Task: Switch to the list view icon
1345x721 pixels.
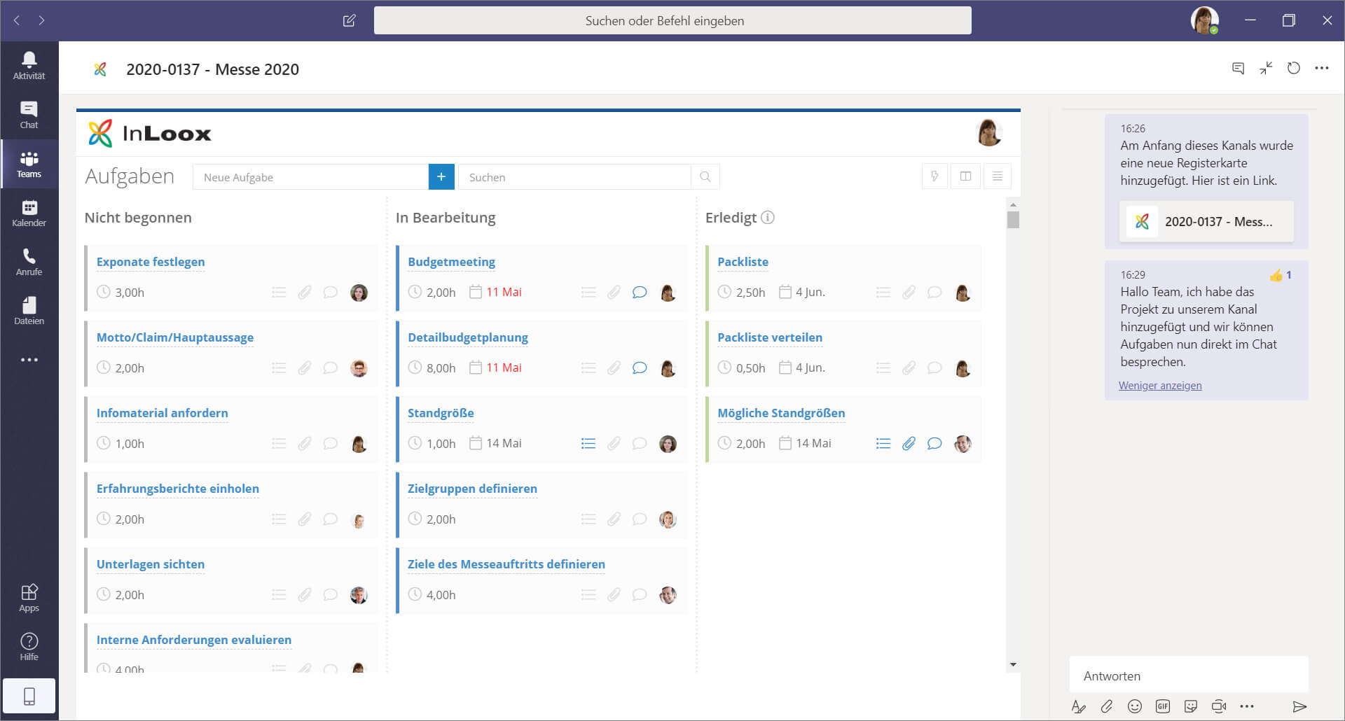Action: tap(997, 176)
